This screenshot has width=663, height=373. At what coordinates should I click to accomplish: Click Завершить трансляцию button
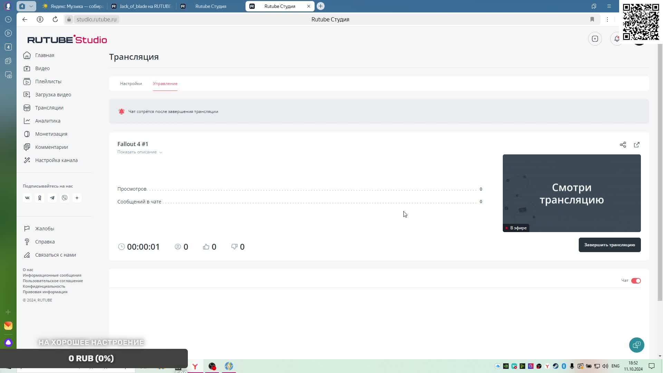pyautogui.click(x=609, y=245)
